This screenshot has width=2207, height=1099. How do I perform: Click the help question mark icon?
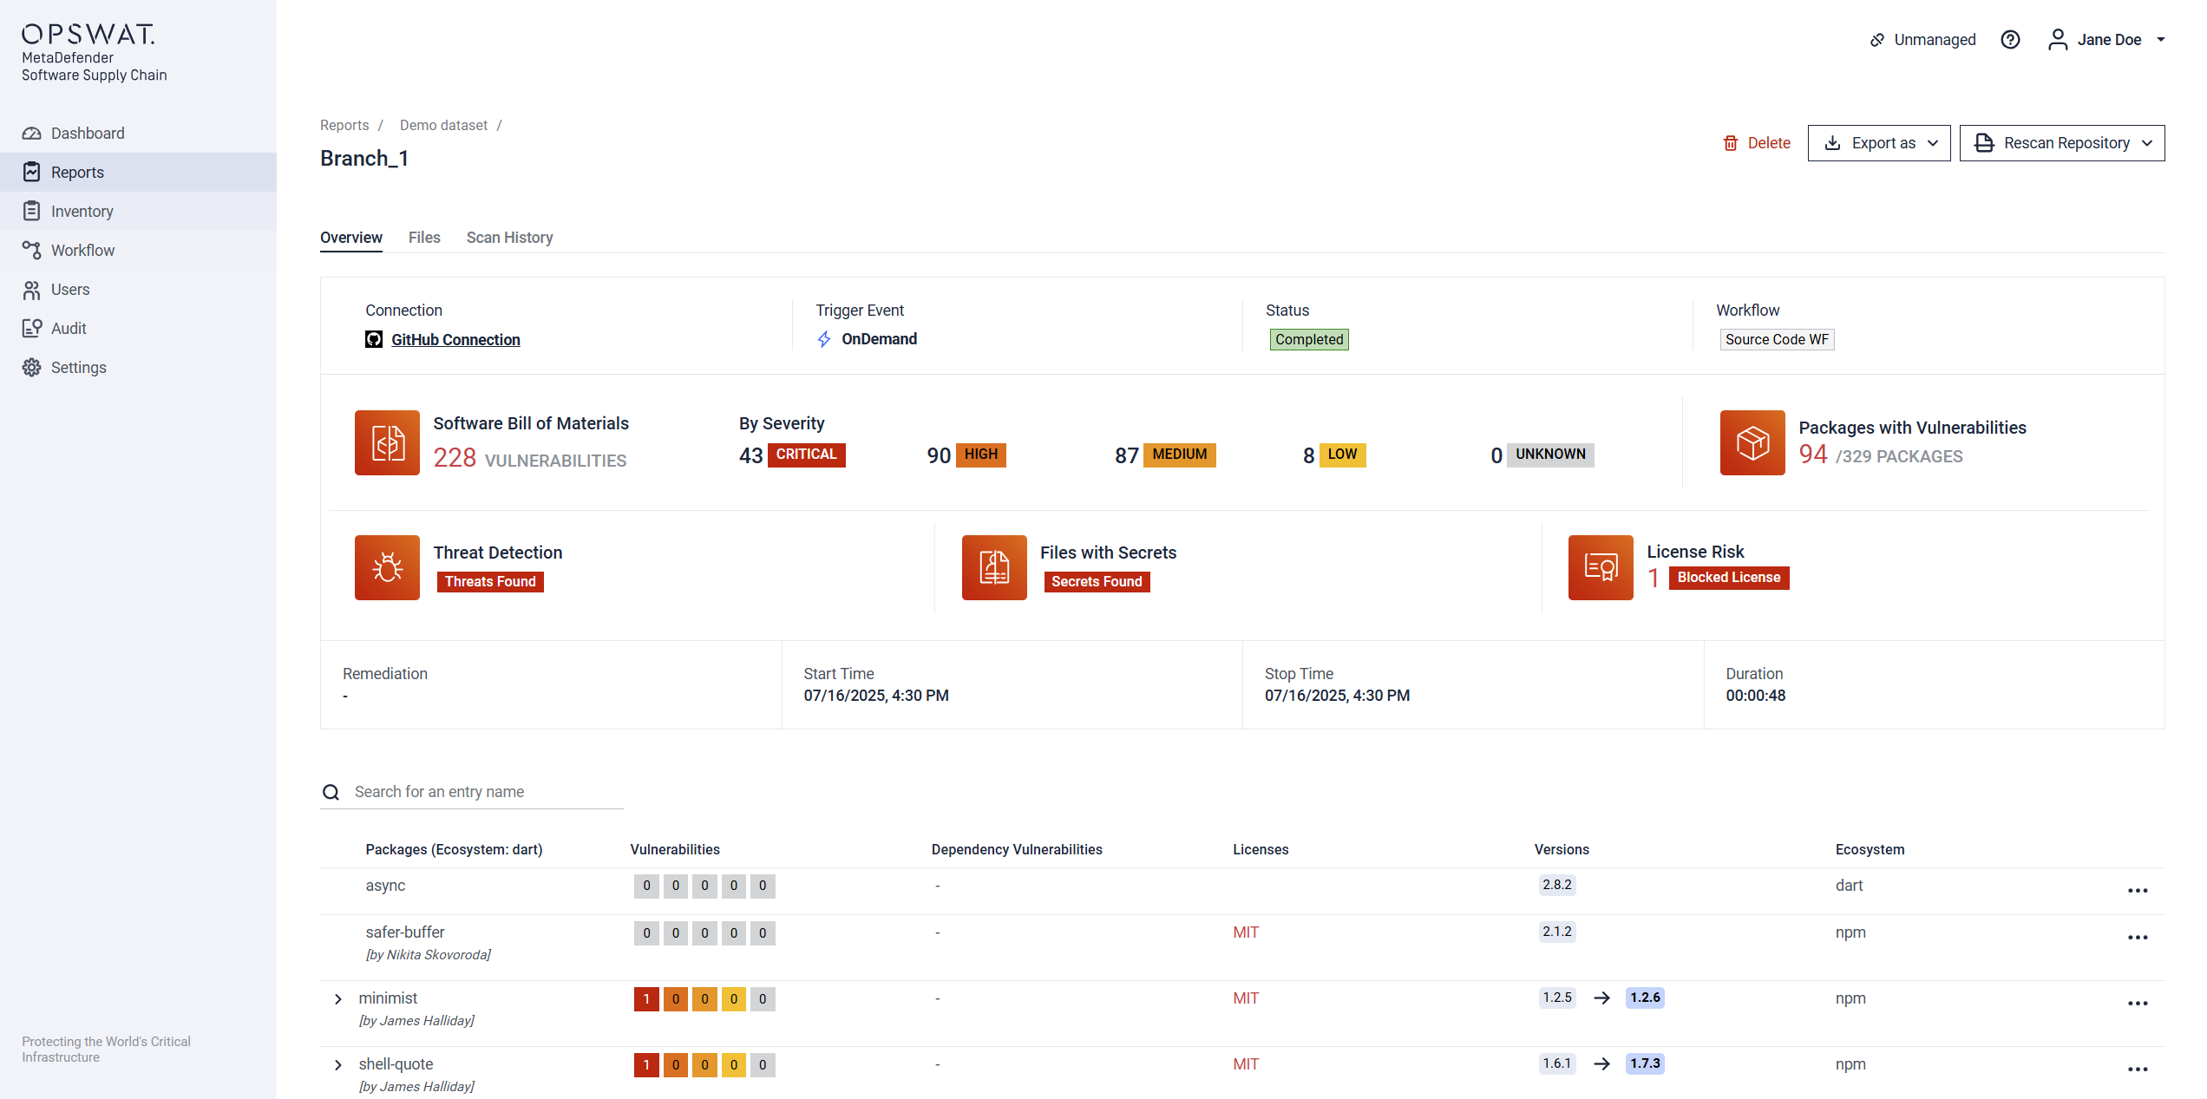[x=2011, y=40]
